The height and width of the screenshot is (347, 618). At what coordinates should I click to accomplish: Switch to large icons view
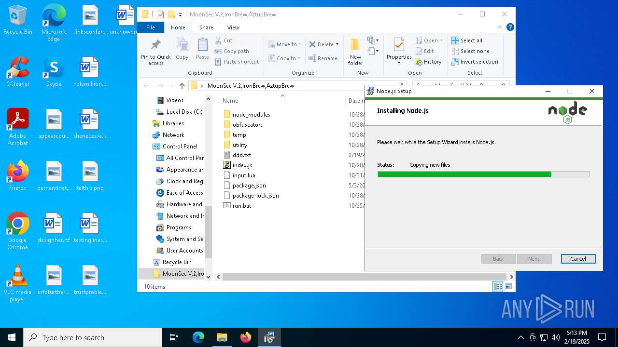pos(508,286)
